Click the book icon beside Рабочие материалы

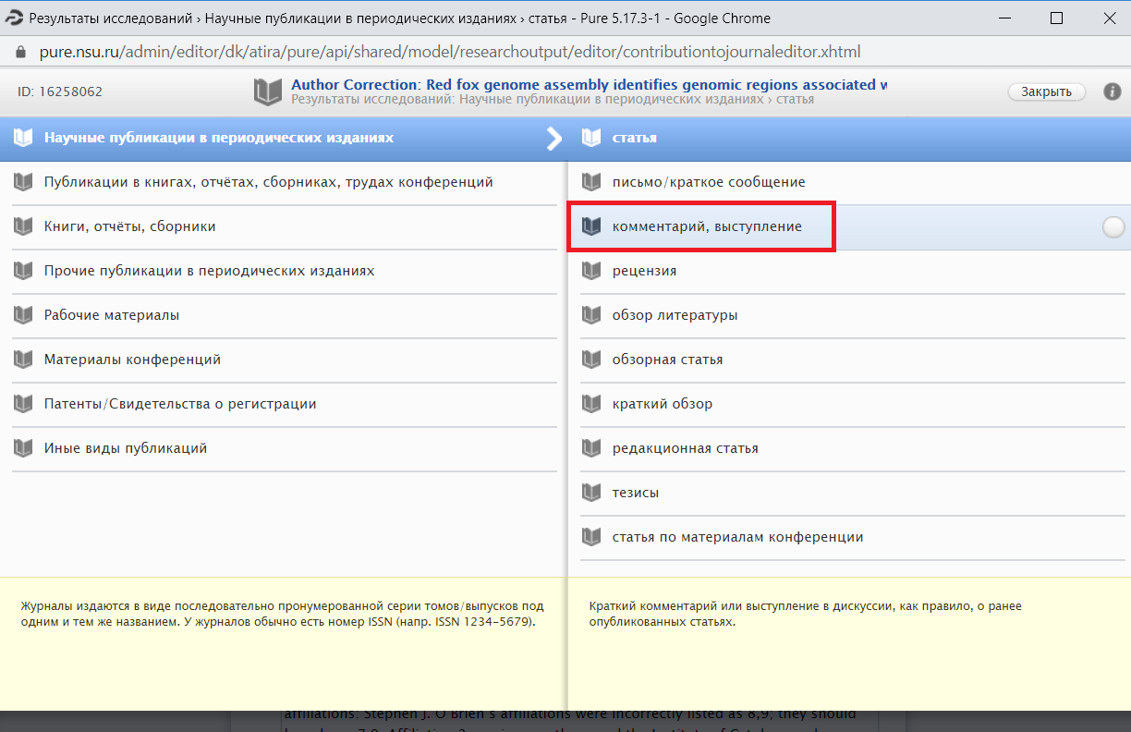pos(23,315)
